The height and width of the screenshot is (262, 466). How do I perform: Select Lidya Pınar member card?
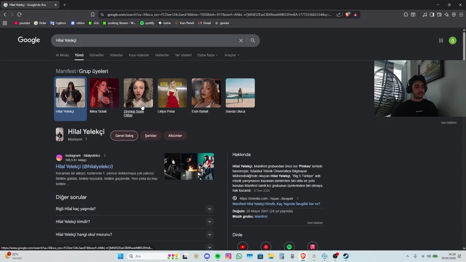click(x=172, y=96)
